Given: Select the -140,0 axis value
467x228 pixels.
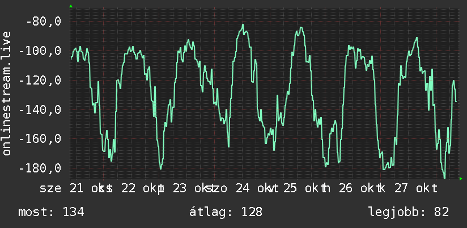Looking at the screenshot, I should tap(40, 110).
